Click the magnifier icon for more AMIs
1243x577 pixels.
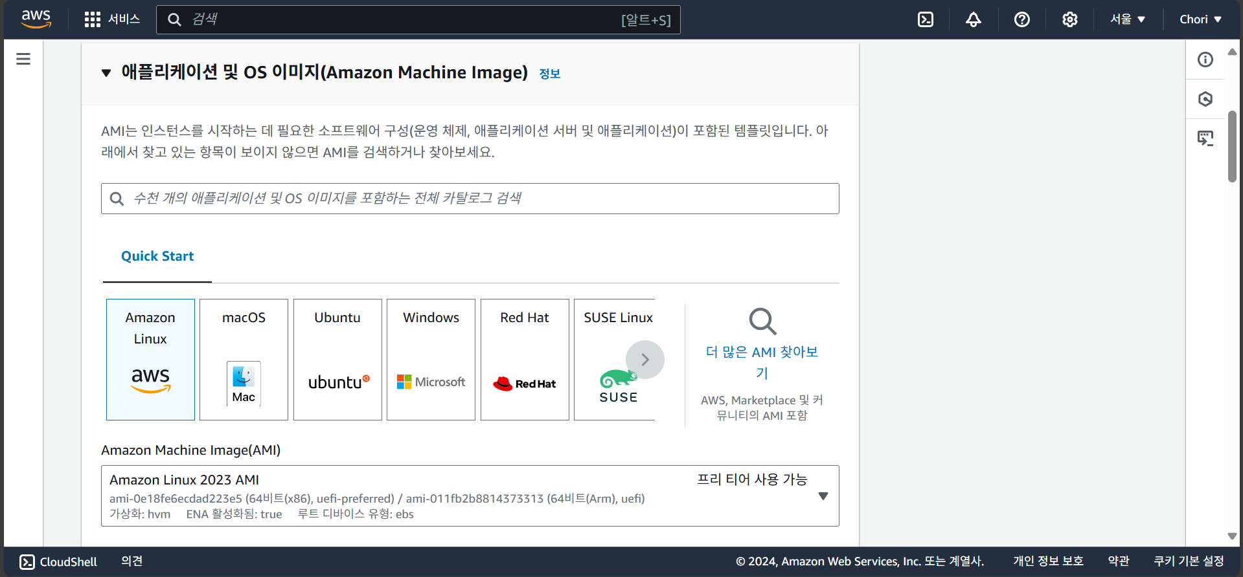[762, 321]
